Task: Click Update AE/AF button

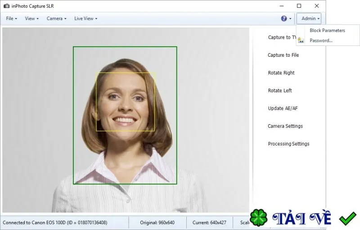Action: (x=283, y=108)
